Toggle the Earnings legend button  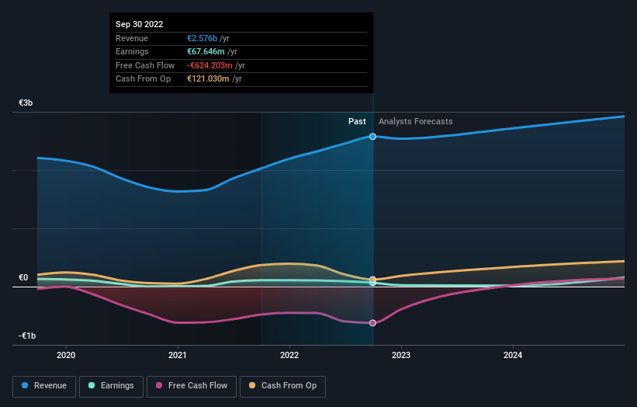tap(111, 386)
